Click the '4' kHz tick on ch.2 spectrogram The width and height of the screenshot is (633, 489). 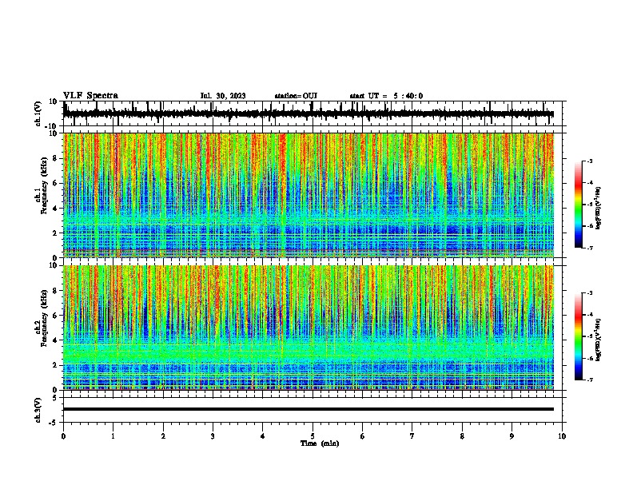pos(55,340)
